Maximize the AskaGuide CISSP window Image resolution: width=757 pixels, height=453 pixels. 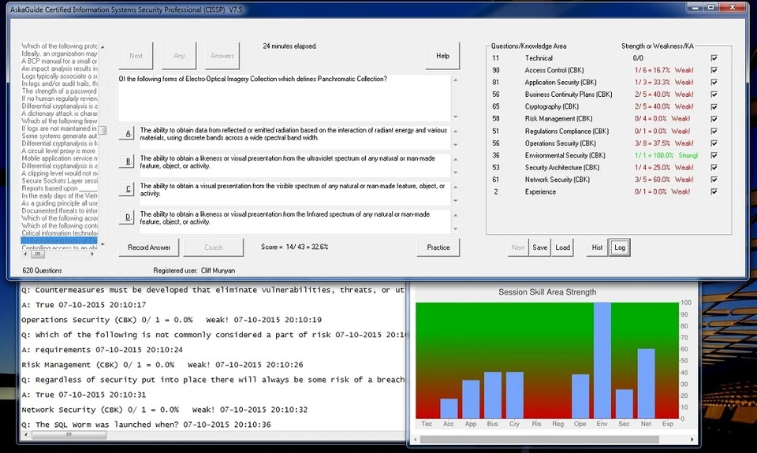(710, 8)
